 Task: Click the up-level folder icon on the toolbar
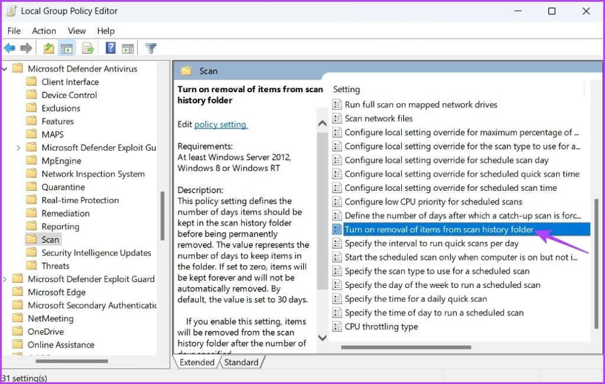(x=49, y=48)
